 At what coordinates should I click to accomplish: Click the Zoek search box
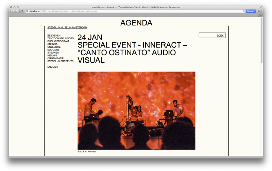(212, 35)
